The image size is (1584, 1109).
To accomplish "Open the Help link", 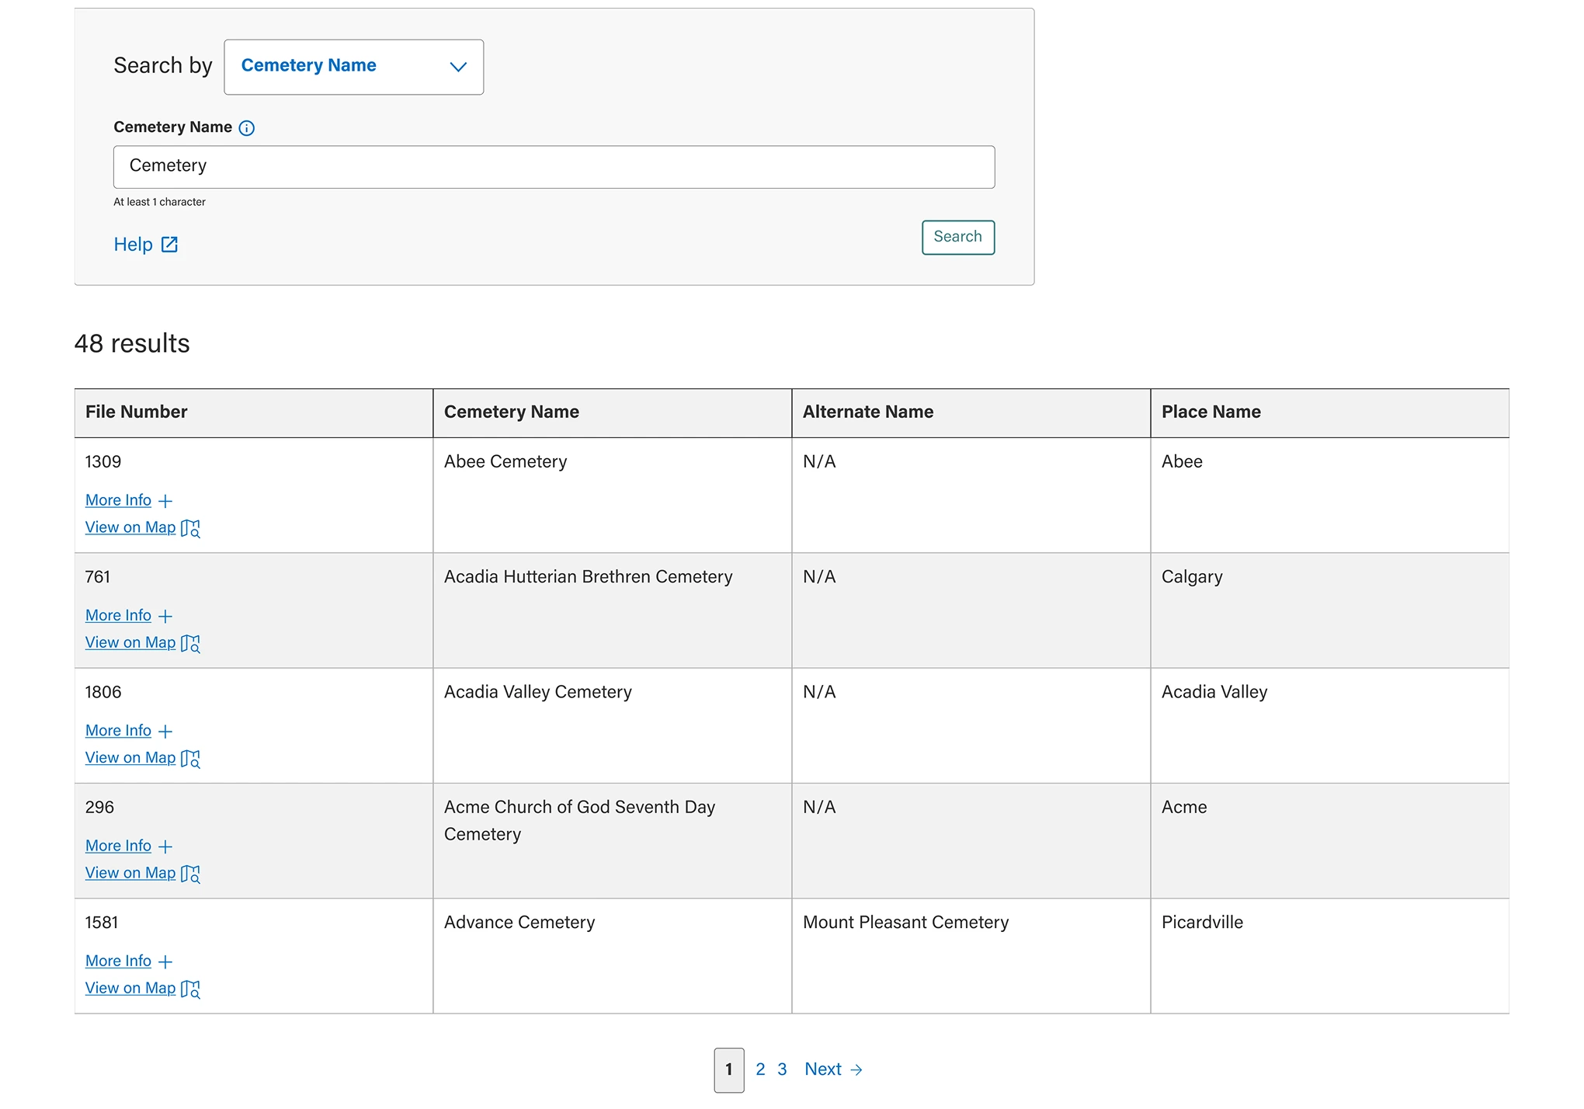I will [134, 245].
